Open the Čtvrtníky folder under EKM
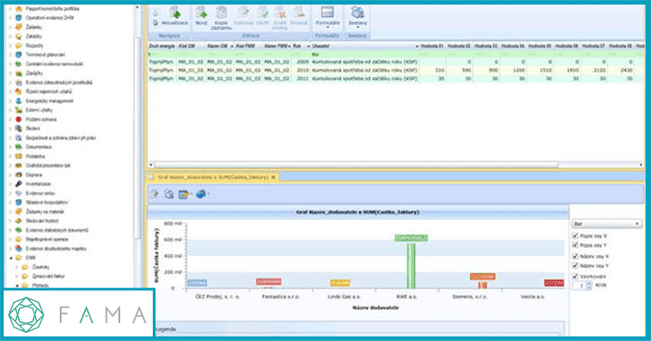The image size is (651, 341). click(x=41, y=267)
